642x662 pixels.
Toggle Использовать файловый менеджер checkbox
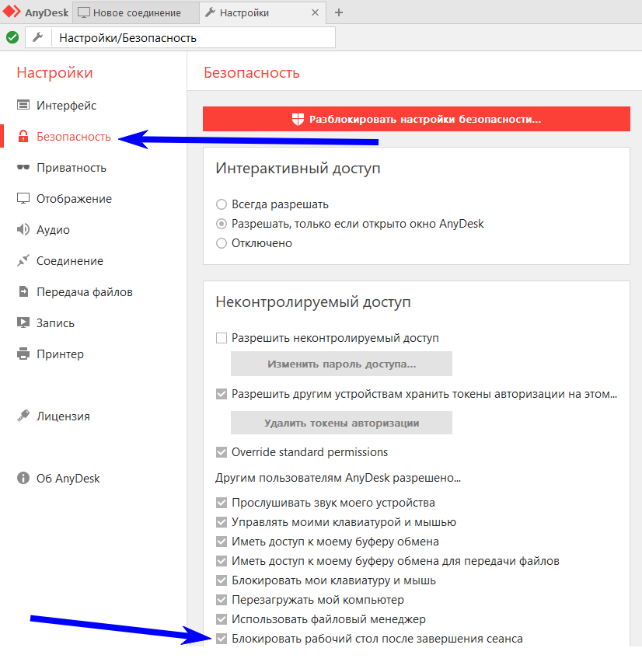(222, 619)
